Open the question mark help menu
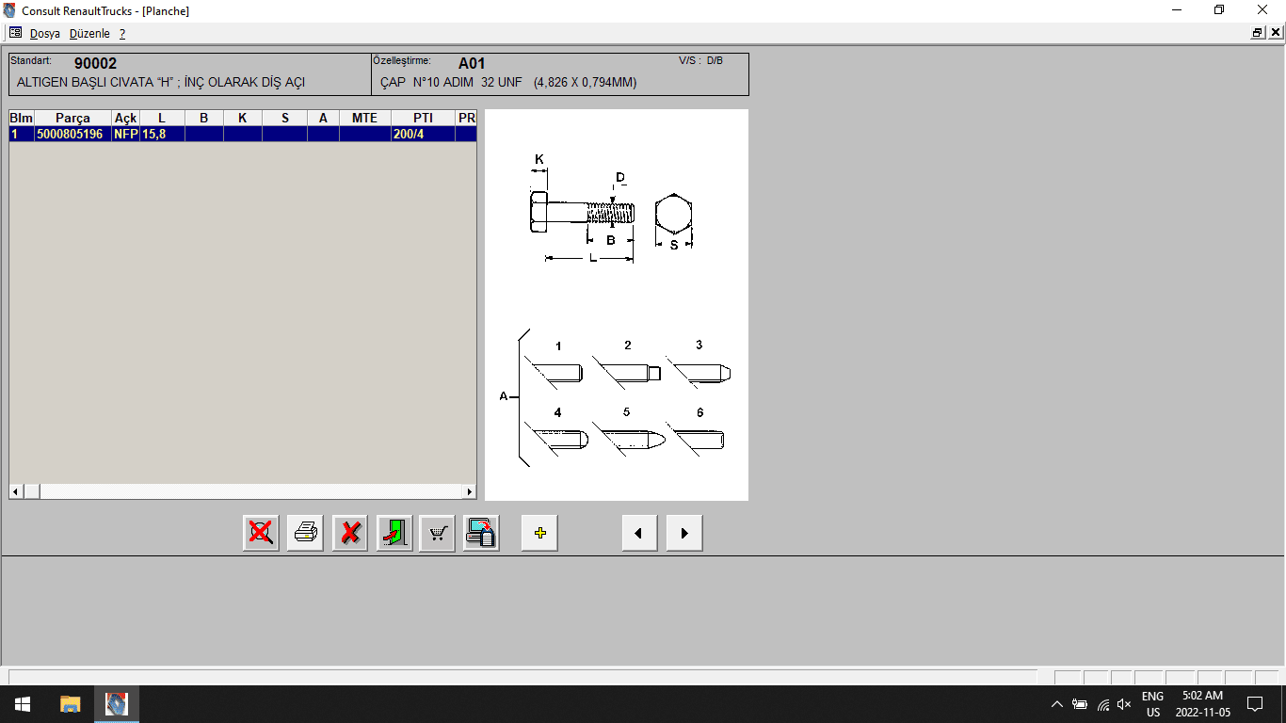Viewport: 1286px width, 723px height. (122, 33)
